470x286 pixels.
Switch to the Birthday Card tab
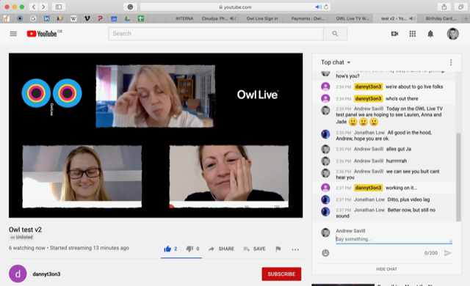[441, 18]
